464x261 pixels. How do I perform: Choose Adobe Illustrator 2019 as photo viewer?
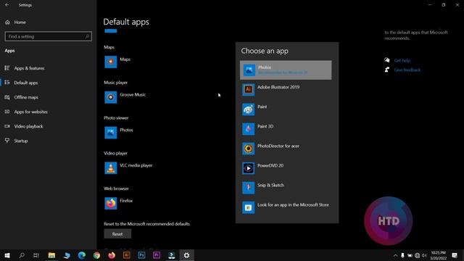tap(286, 90)
